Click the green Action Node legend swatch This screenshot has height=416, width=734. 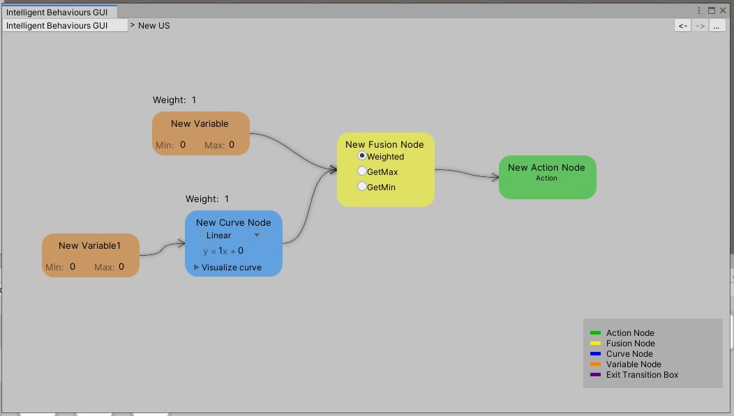coord(595,333)
